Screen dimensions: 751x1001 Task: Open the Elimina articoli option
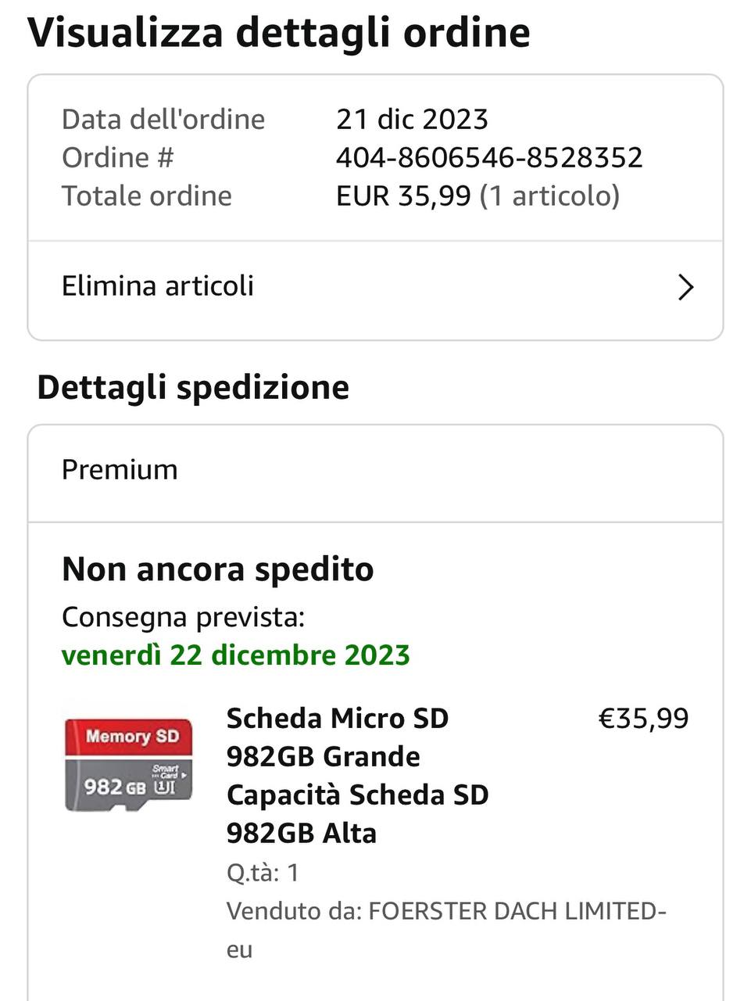point(158,286)
